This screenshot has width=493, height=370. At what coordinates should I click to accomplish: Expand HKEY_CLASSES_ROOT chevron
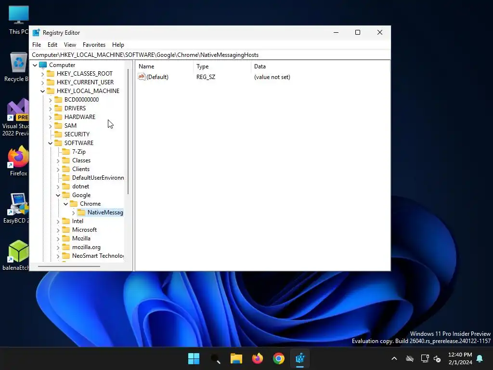42,74
